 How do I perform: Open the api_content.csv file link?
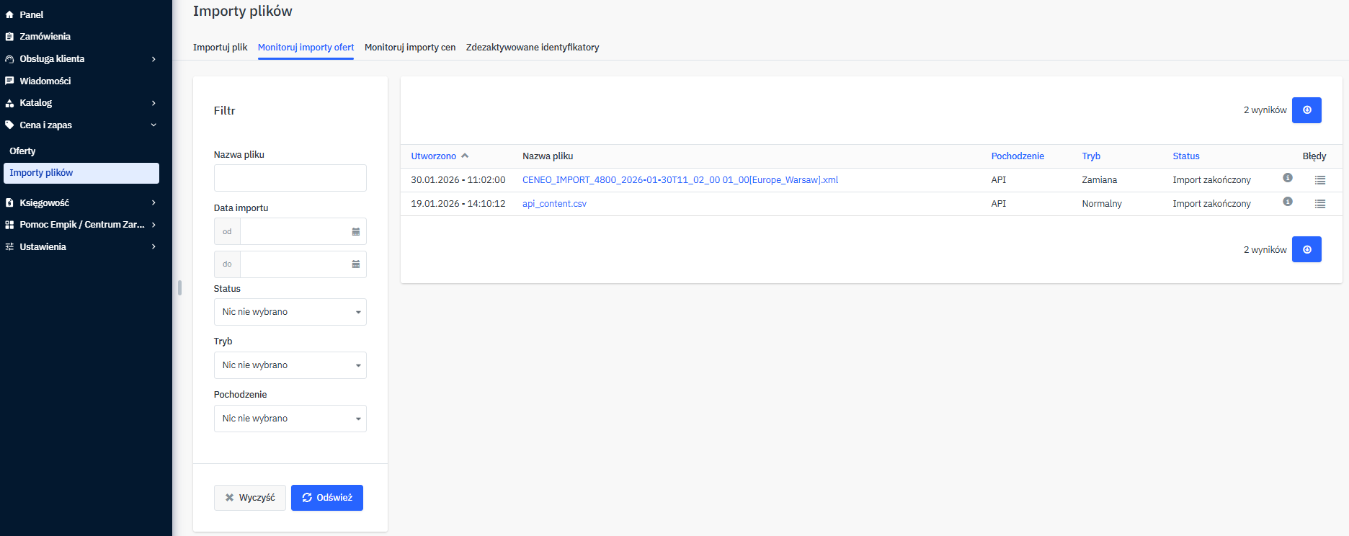[x=554, y=204]
